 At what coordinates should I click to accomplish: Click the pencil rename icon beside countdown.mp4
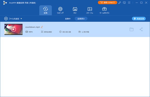tap(42, 27)
